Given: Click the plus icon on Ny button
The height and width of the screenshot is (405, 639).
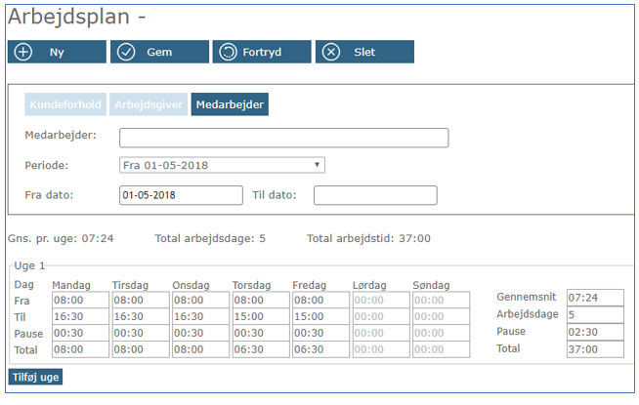Looking at the screenshot, I should 23,52.
